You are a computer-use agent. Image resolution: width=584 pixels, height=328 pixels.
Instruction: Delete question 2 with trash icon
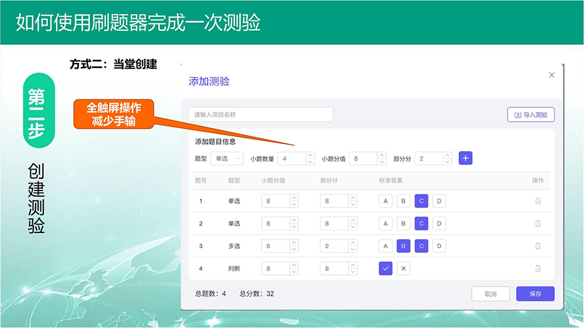538,224
